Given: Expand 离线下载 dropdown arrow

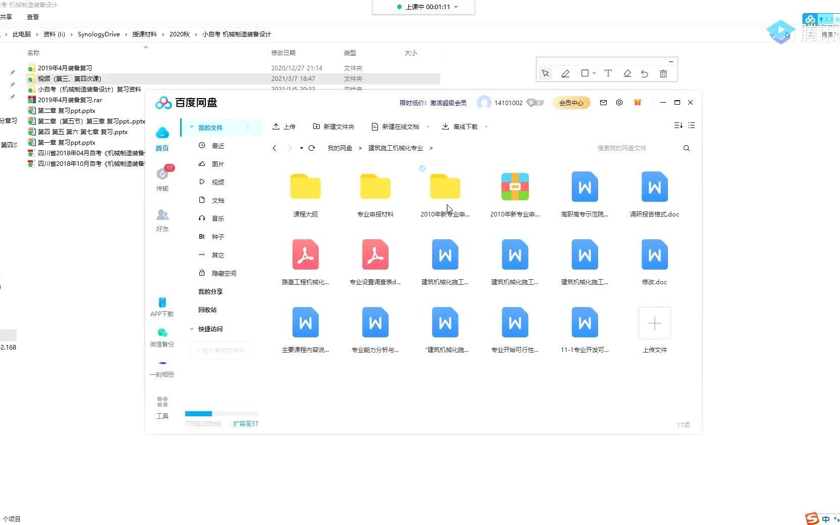Looking at the screenshot, I should point(486,127).
